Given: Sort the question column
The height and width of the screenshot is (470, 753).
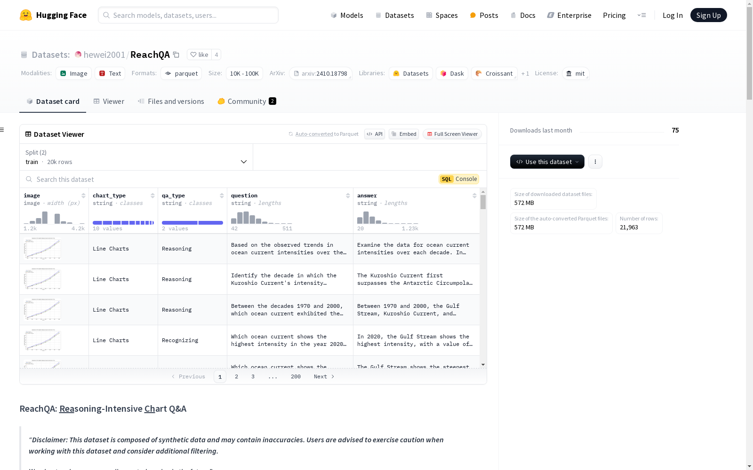Looking at the screenshot, I should (348, 196).
